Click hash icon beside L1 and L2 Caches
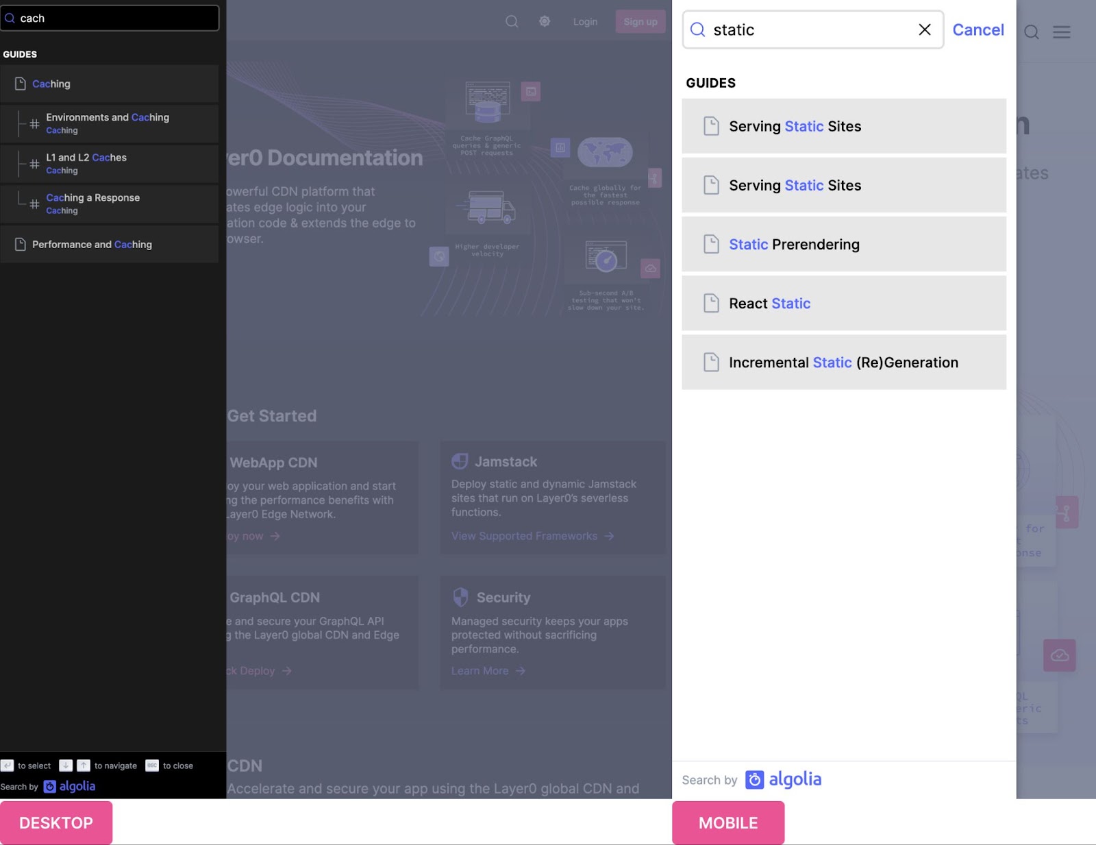 [x=34, y=164]
